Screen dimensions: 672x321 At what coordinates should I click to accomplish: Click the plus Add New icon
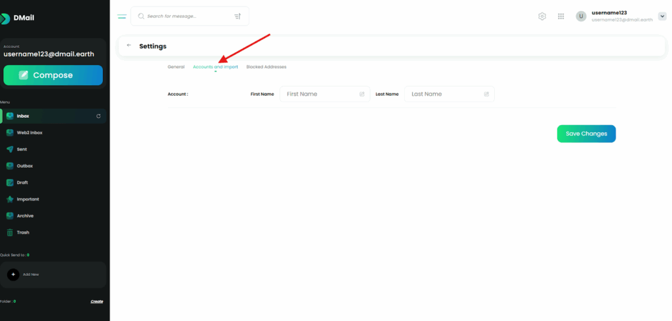13,274
